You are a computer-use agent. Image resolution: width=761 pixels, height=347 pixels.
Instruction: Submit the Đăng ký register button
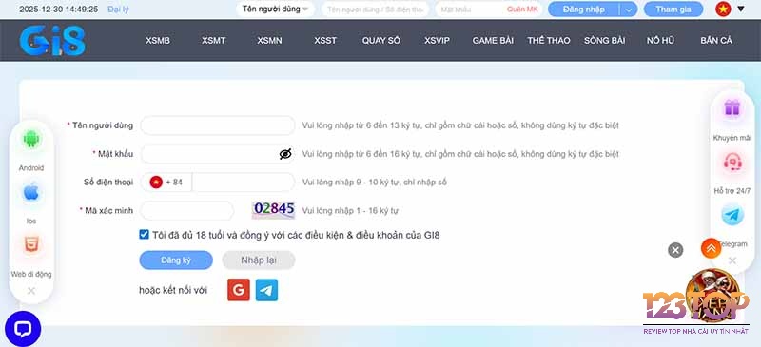(176, 260)
